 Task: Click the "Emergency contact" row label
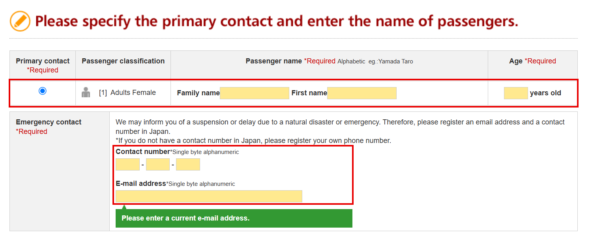coord(49,122)
